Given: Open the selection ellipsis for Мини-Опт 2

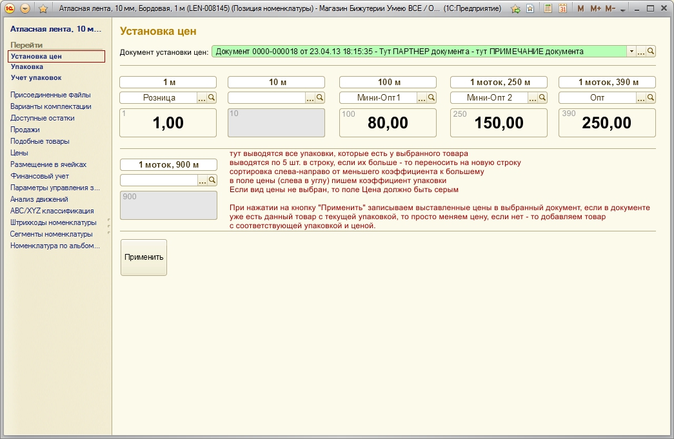Looking at the screenshot, I should click(x=532, y=98).
